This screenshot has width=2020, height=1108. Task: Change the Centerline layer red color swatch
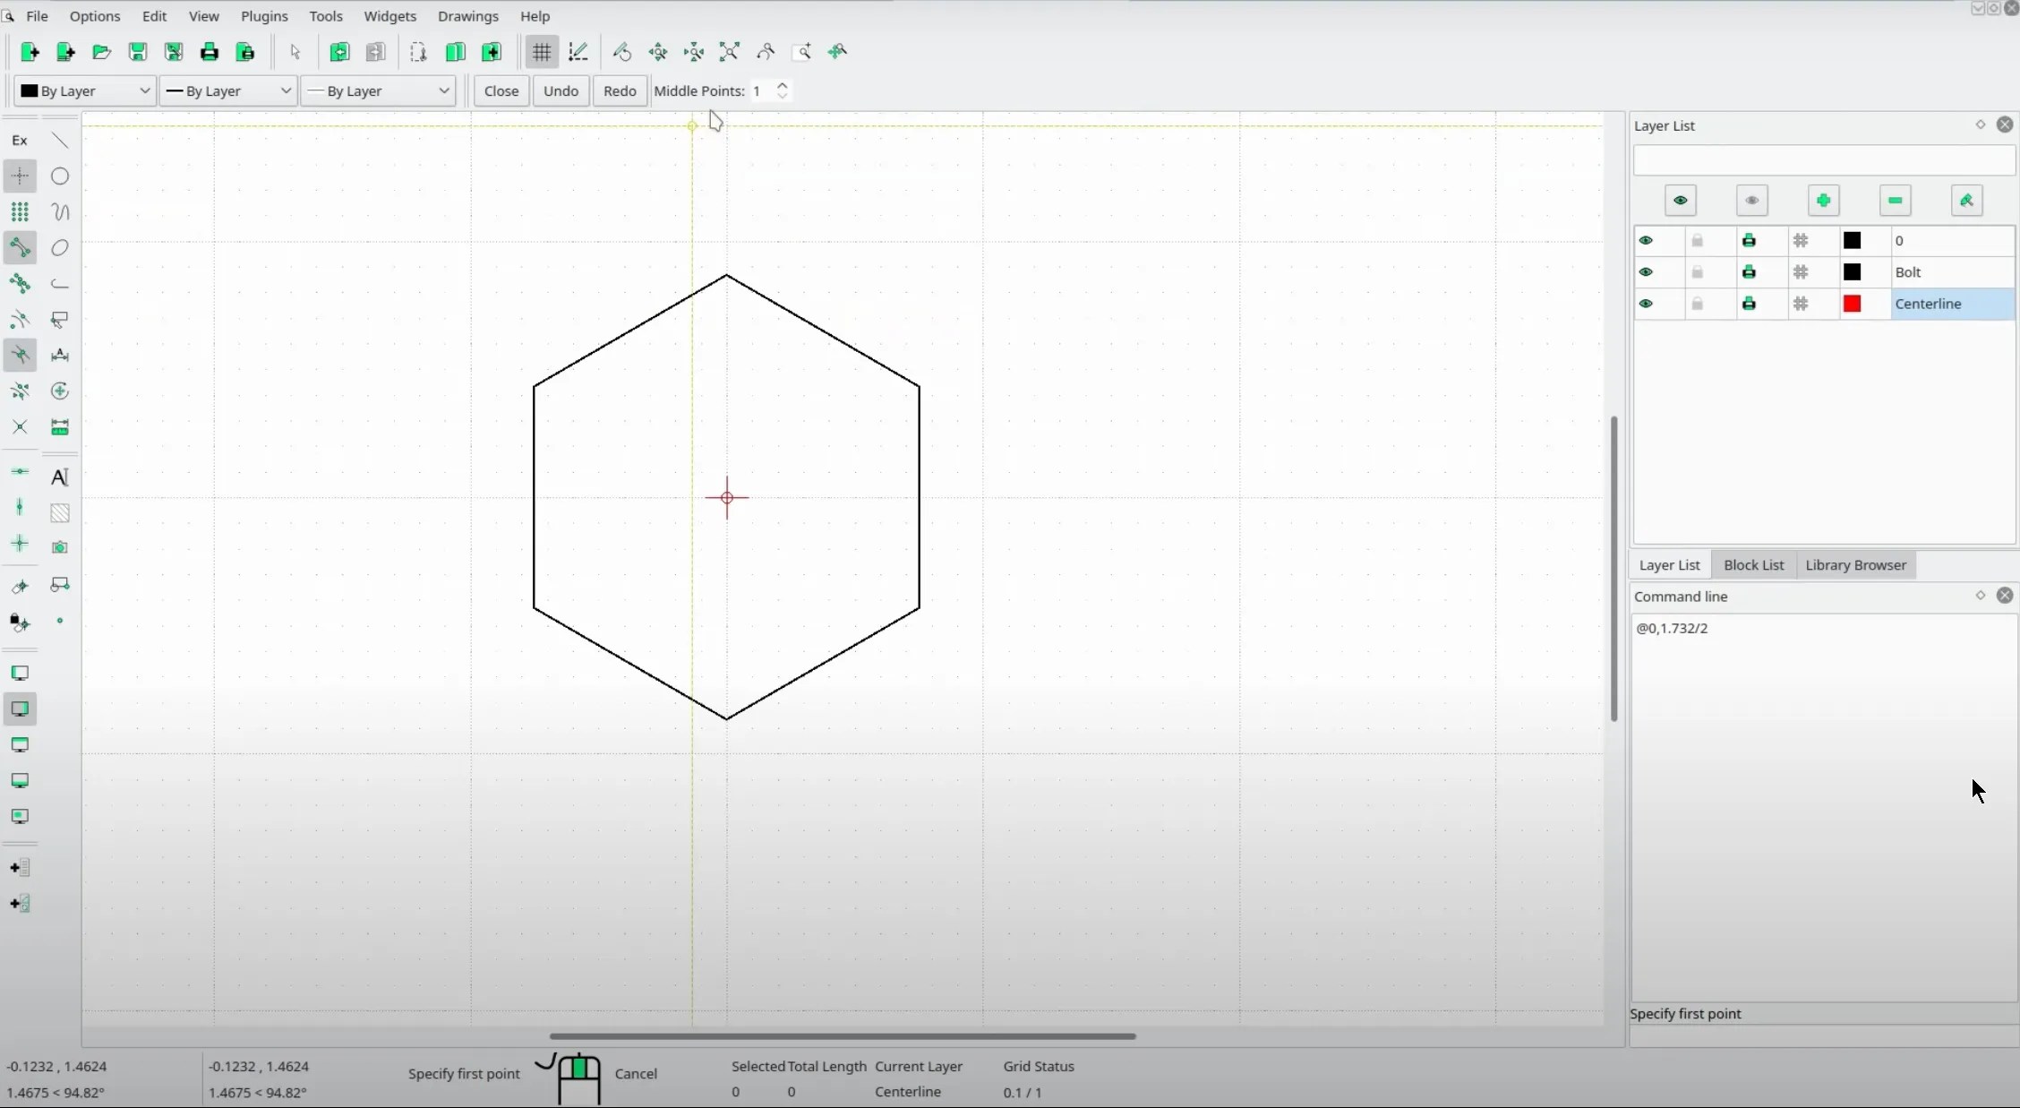tap(1852, 304)
